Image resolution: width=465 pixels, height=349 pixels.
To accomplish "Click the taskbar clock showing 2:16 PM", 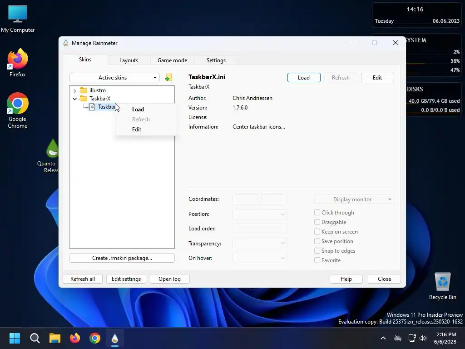I will 445,338.
